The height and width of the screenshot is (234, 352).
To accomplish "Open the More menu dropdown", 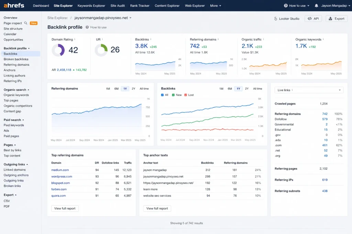I will 216,5.
